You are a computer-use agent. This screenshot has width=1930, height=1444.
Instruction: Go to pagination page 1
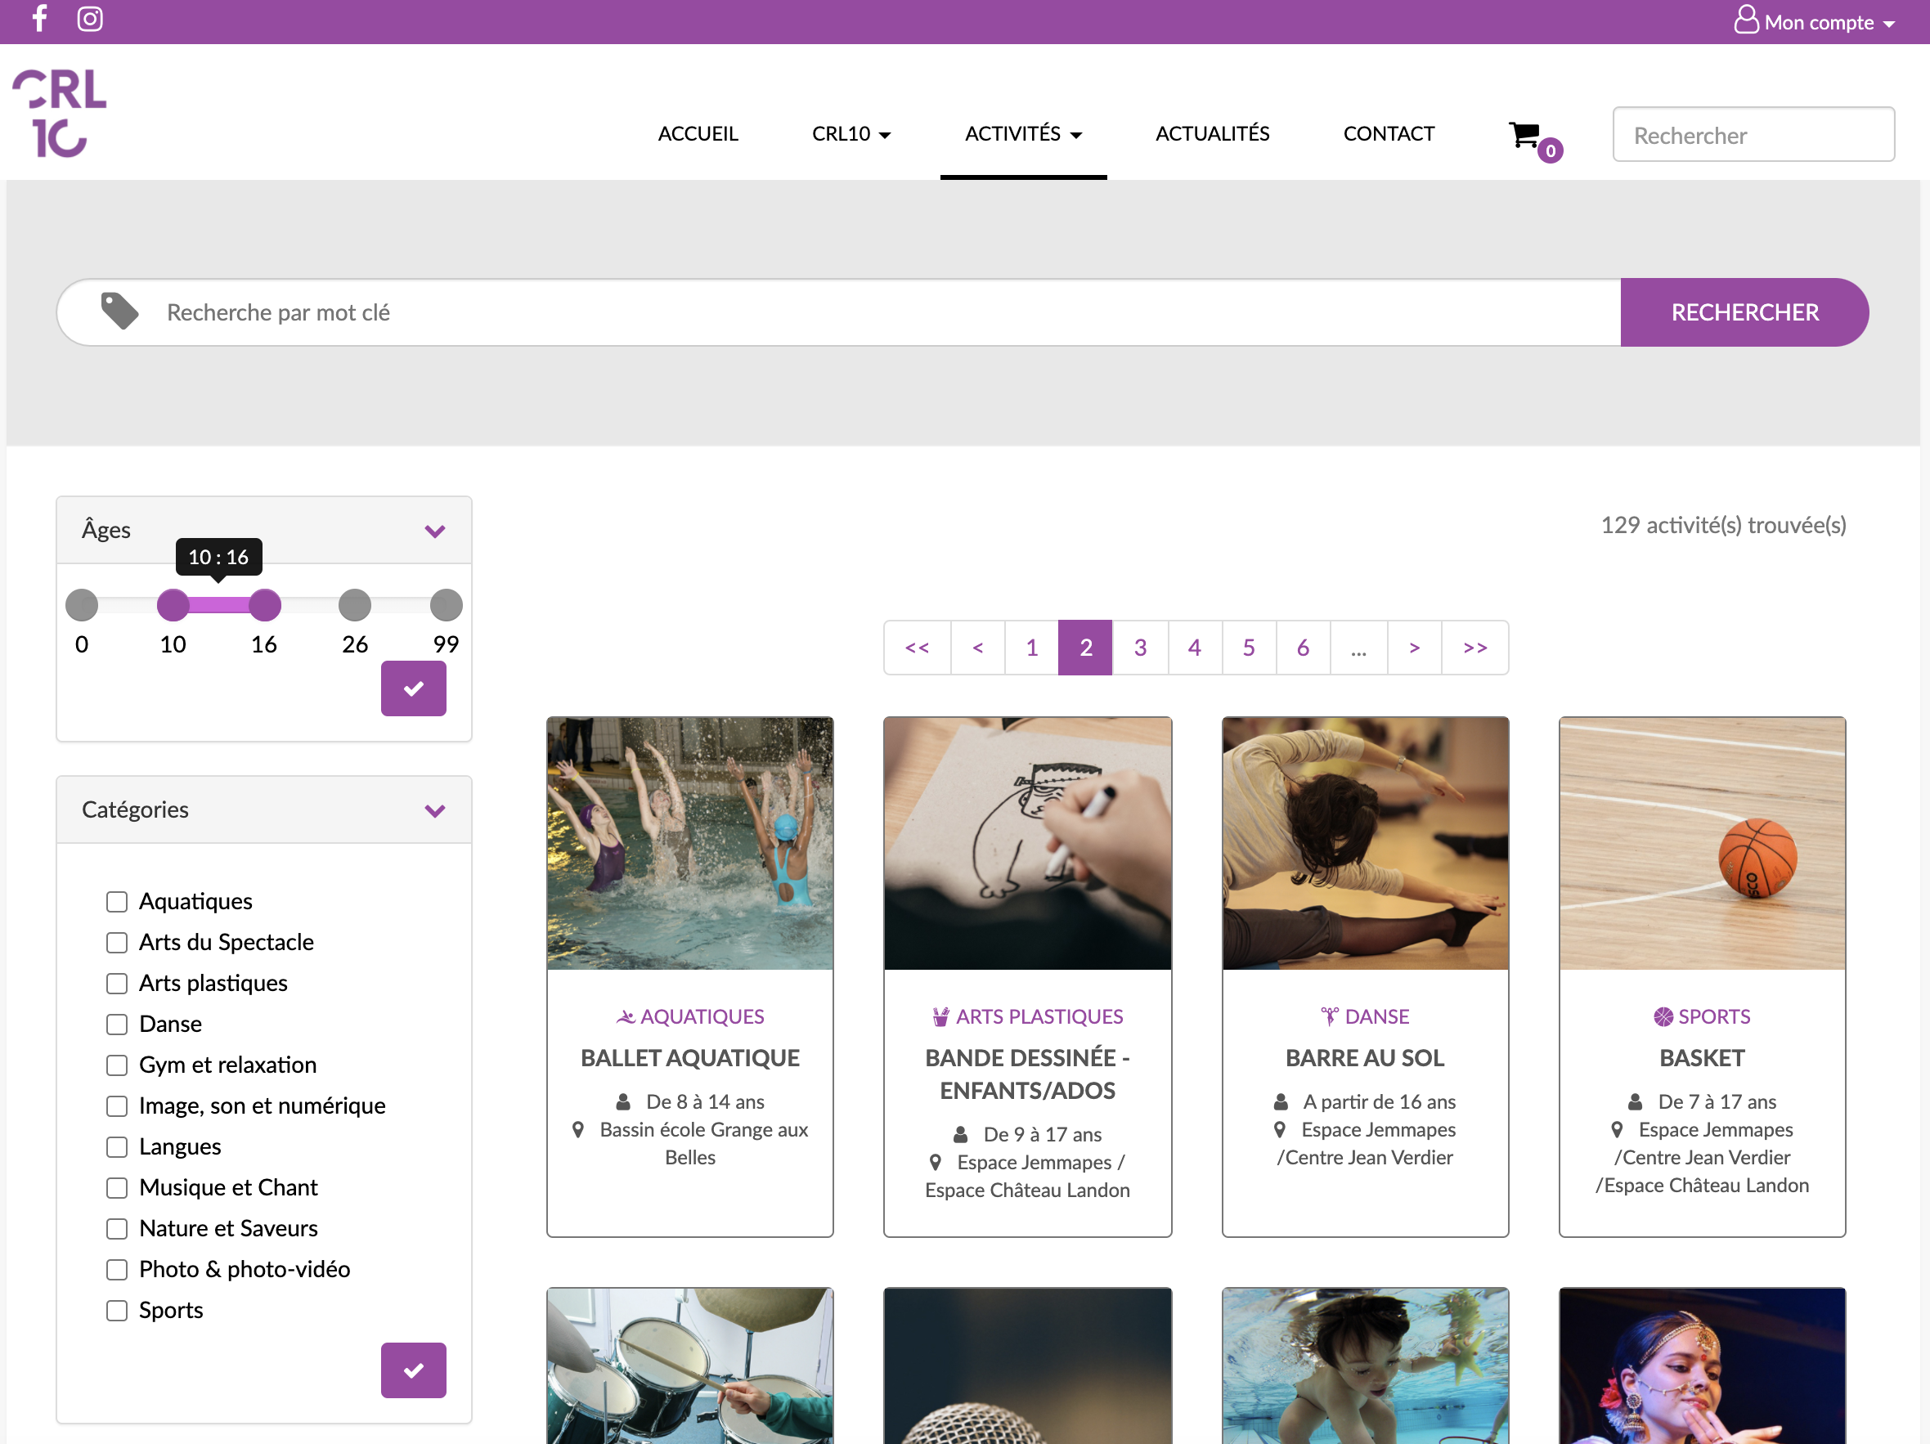pyautogui.click(x=1031, y=648)
